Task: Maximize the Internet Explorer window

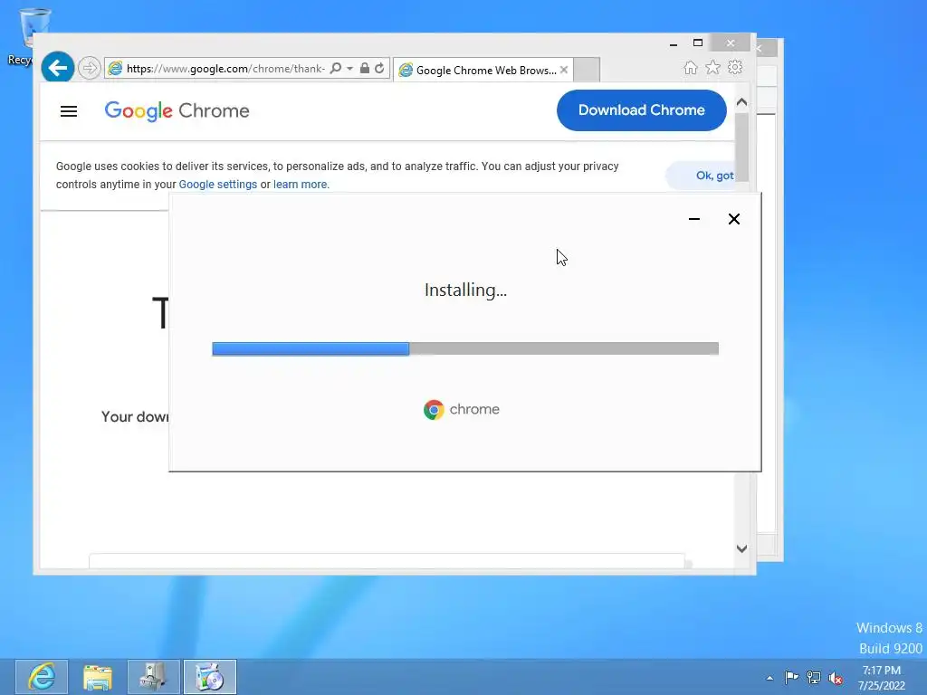Action: tap(698, 43)
